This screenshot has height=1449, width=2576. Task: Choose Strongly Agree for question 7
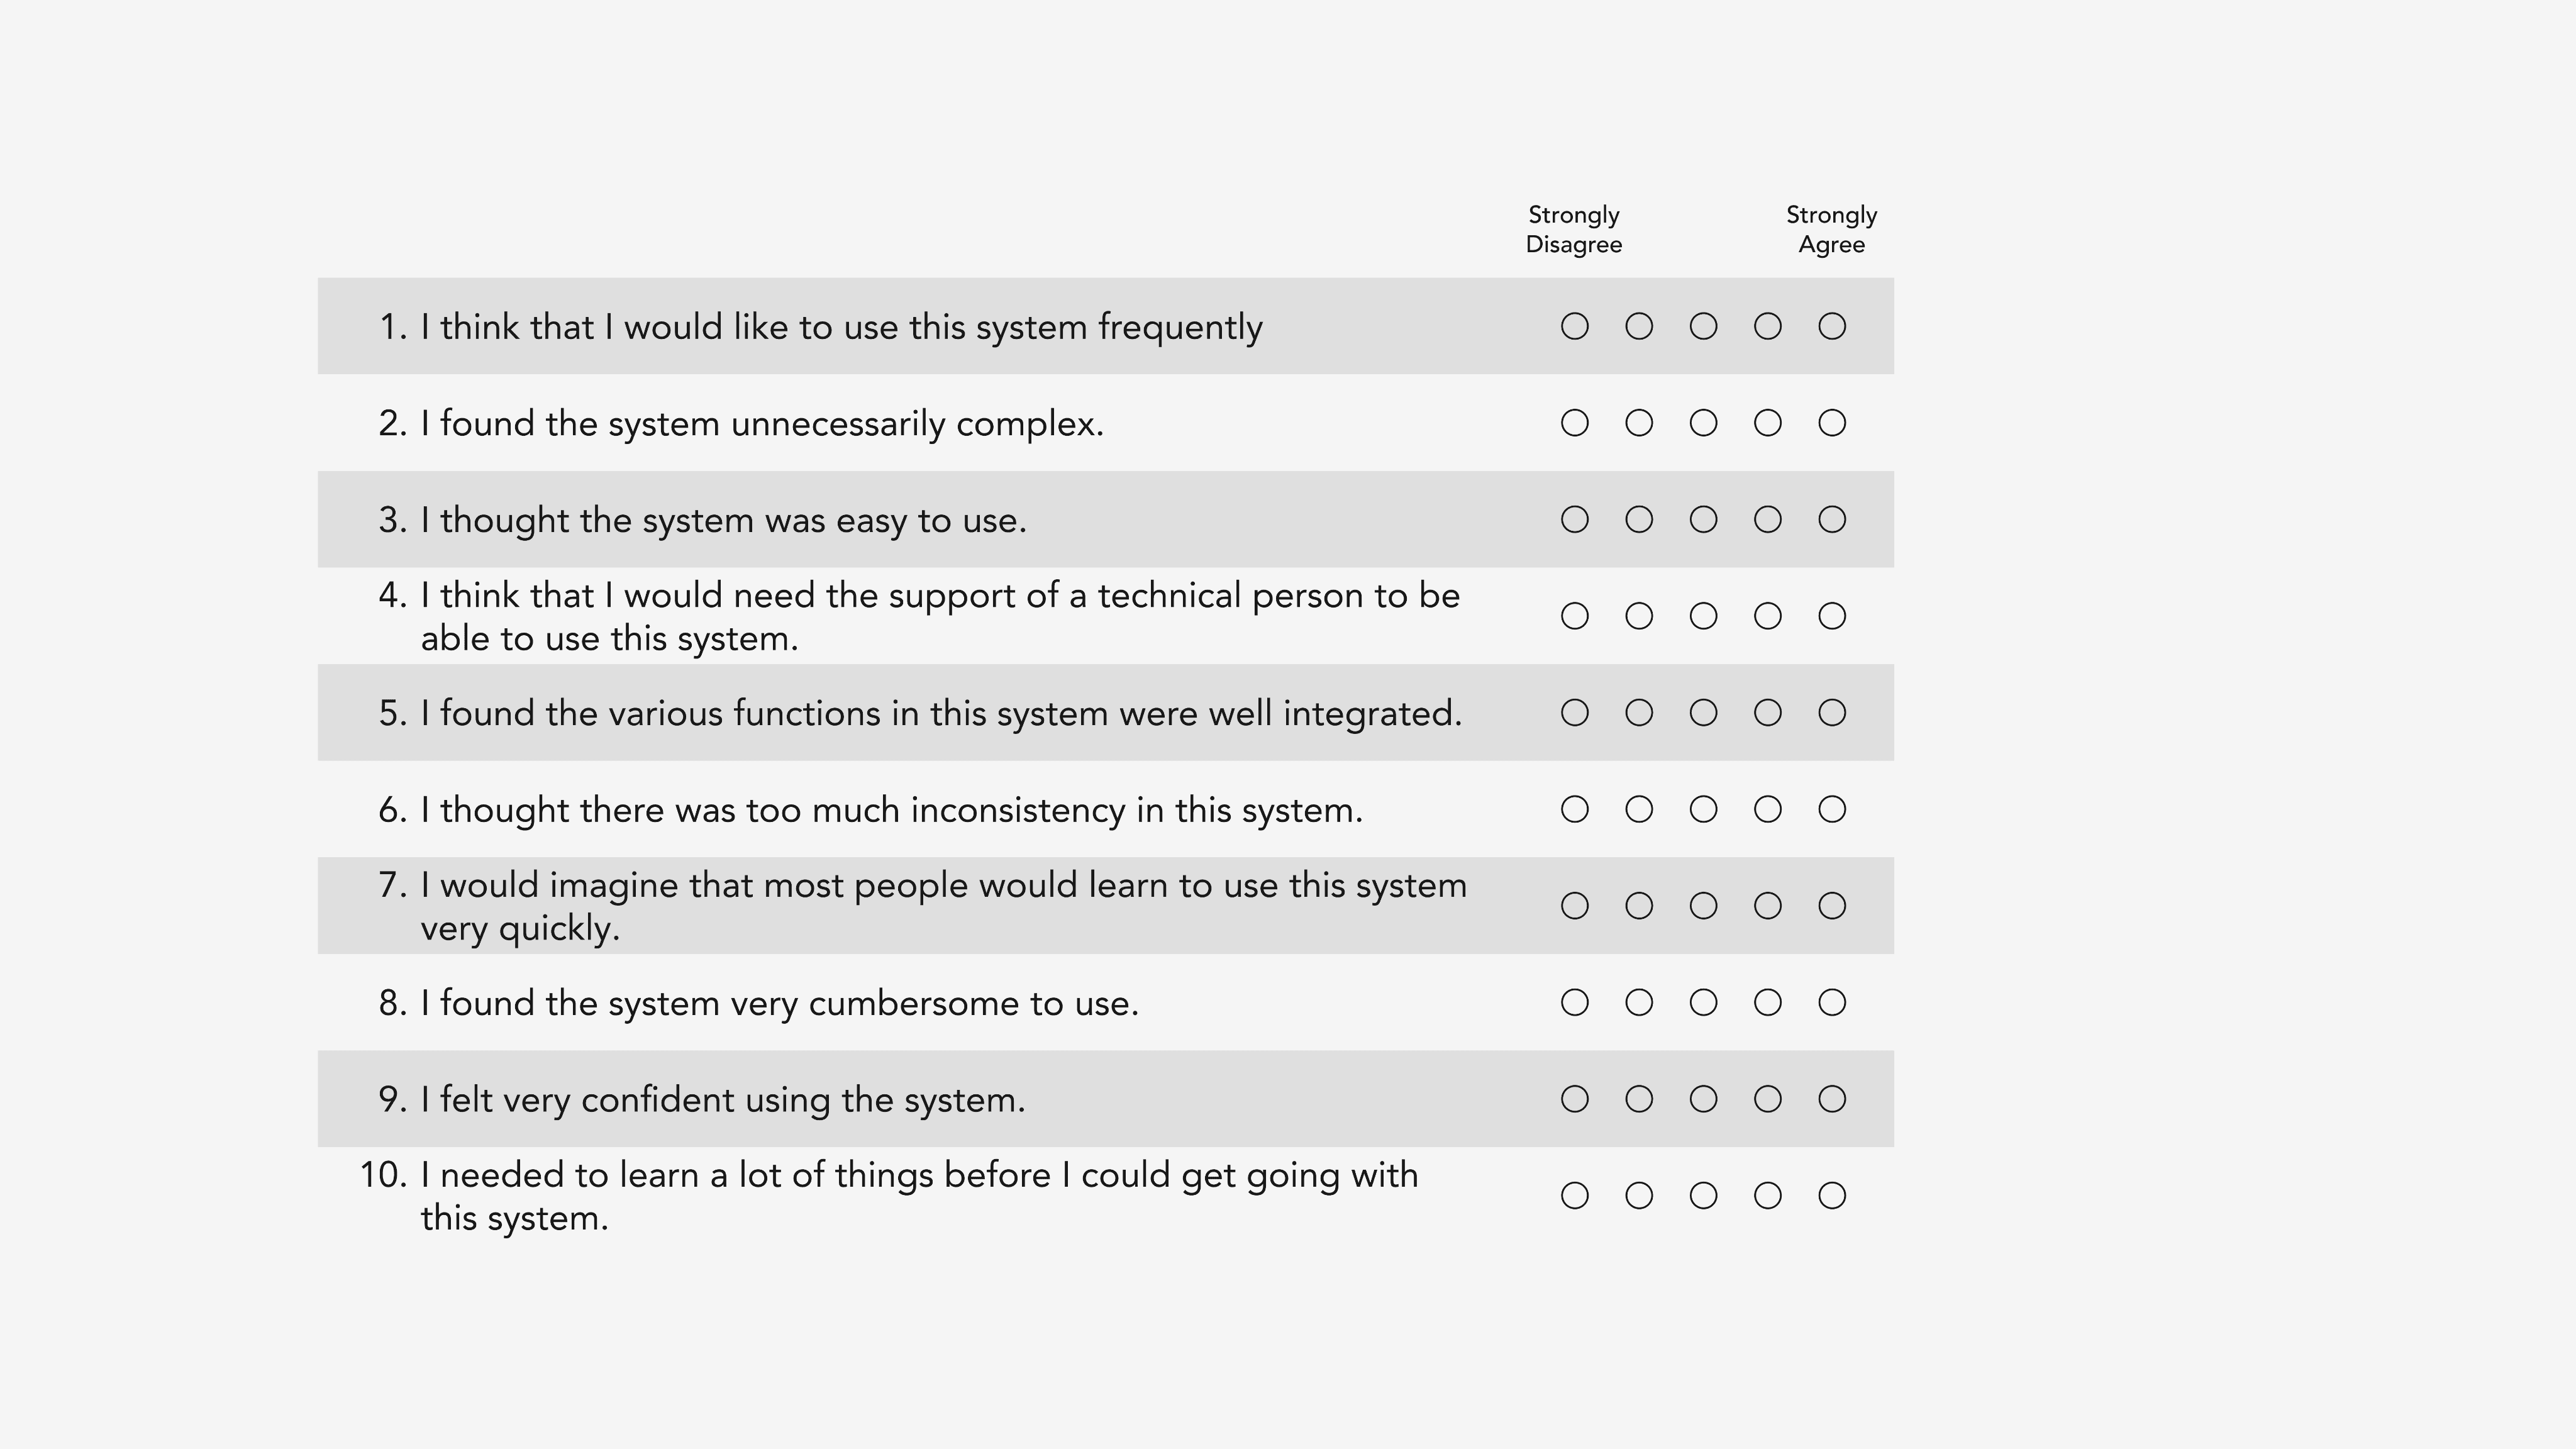pyautogui.click(x=1832, y=906)
